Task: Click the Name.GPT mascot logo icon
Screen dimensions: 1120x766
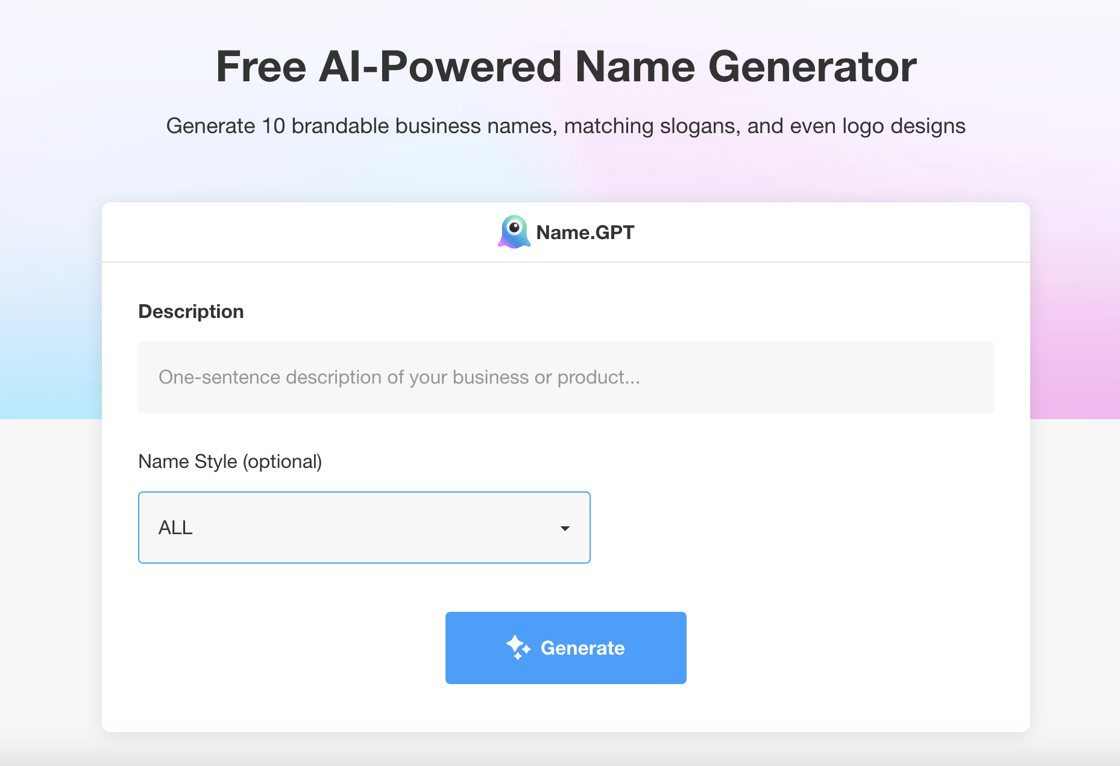Action: click(514, 232)
